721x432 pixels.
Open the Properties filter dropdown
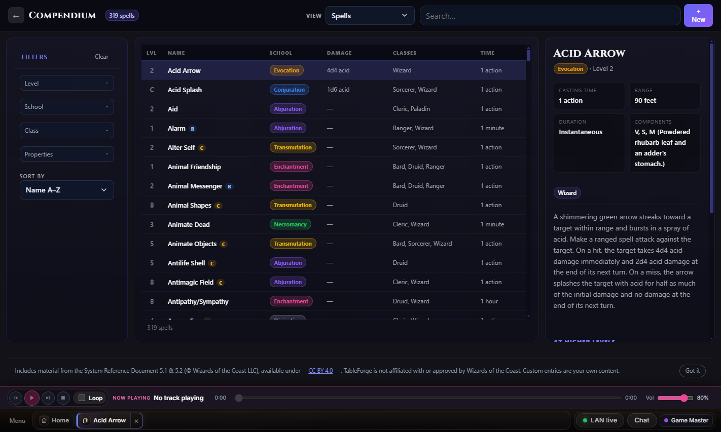pos(66,154)
